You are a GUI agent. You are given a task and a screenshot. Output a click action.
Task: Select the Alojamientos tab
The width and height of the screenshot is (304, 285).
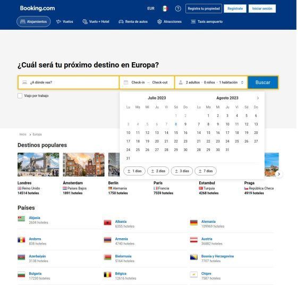[33, 22]
